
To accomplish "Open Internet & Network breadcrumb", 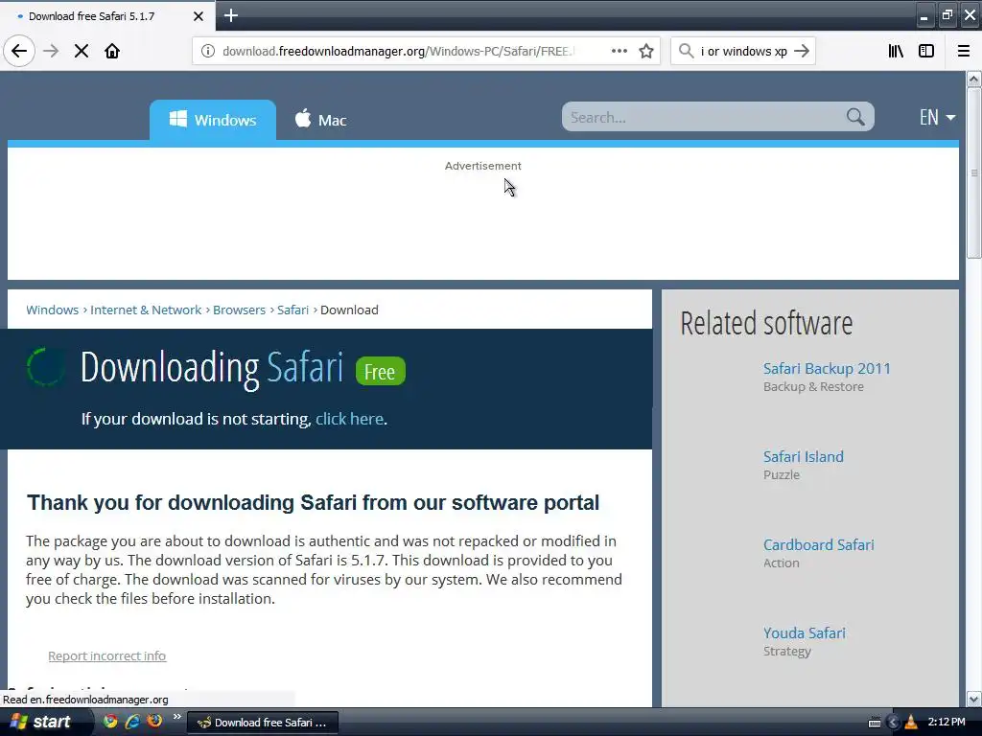I will (x=146, y=310).
